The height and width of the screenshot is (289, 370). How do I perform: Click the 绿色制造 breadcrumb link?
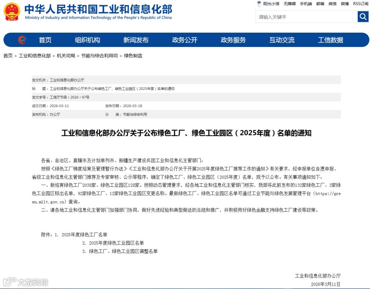pos(133,56)
